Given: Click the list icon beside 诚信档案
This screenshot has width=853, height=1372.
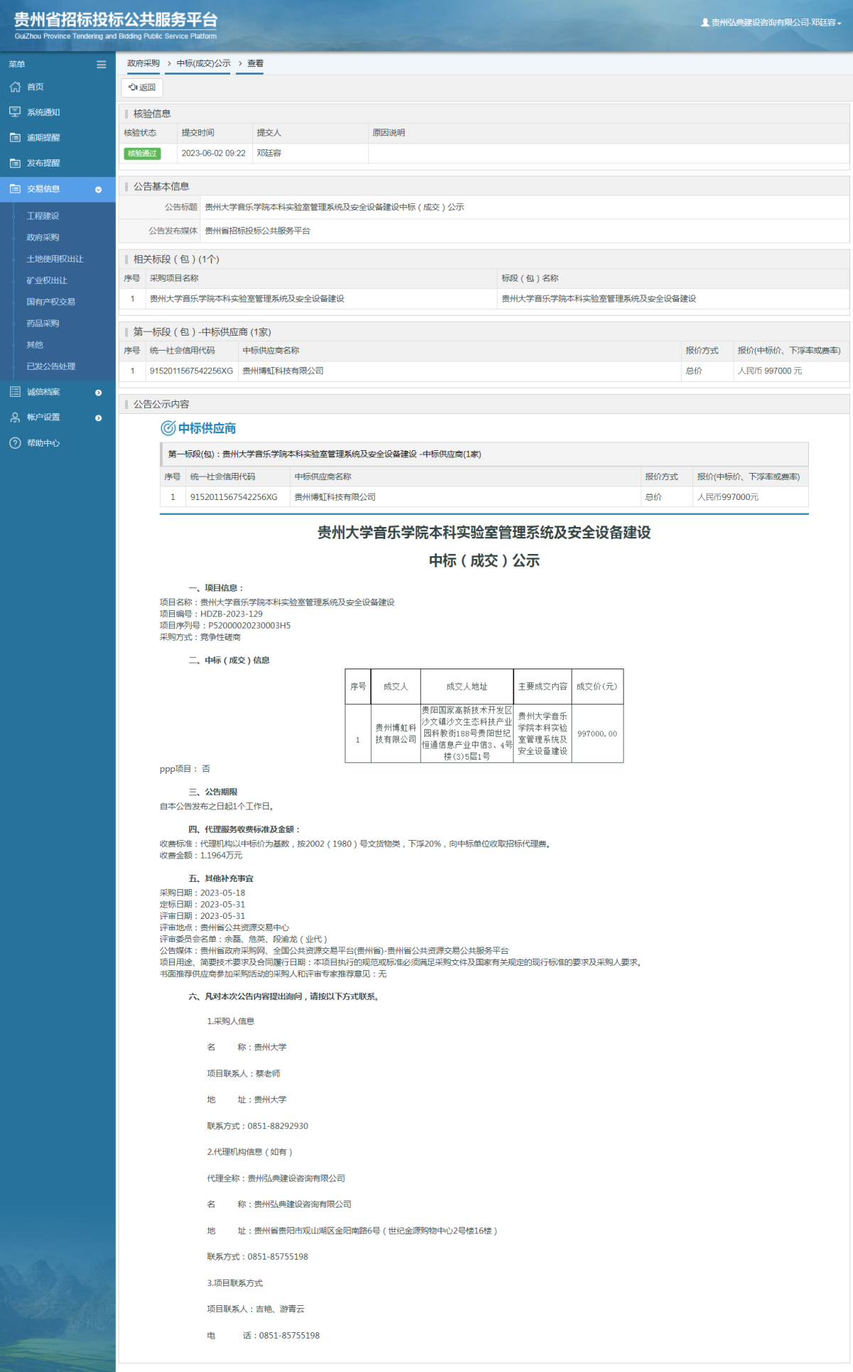Looking at the screenshot, I should tap(15, 392).
